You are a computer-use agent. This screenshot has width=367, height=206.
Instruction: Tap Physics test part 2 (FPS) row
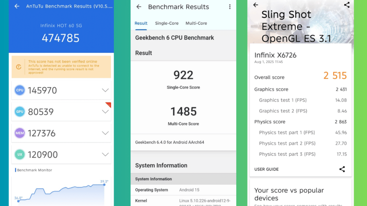tap(303, 143)
